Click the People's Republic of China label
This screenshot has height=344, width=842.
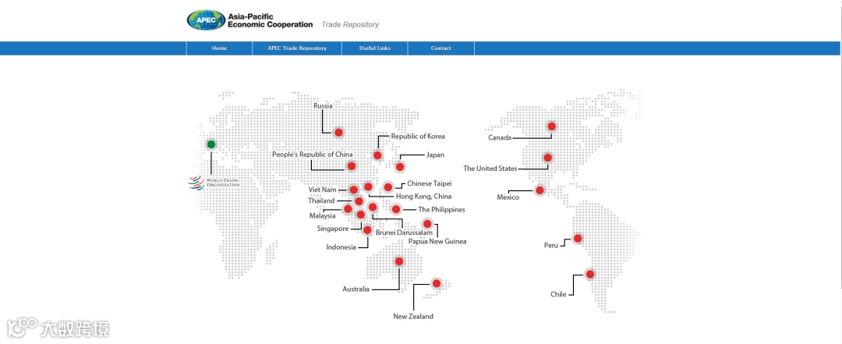(x=313, y=154)
